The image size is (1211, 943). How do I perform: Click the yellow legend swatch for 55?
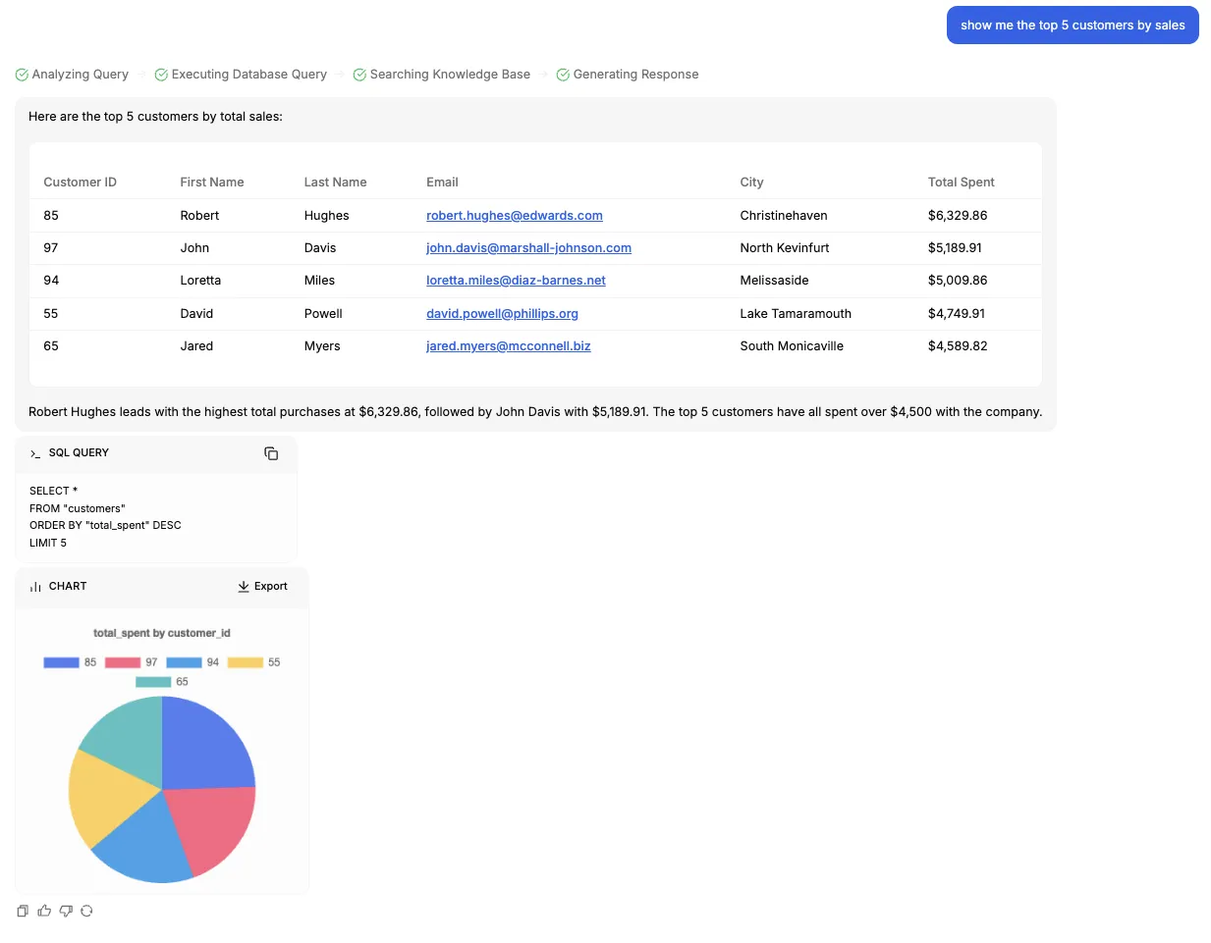coord(245,662)
